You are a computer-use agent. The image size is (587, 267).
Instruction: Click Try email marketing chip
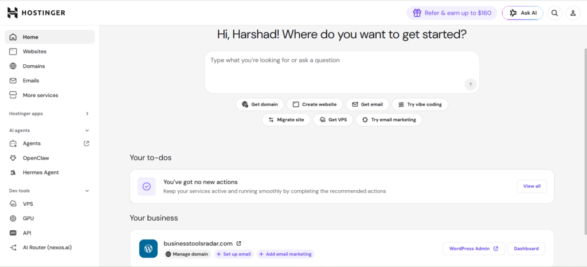coord(389,120)
